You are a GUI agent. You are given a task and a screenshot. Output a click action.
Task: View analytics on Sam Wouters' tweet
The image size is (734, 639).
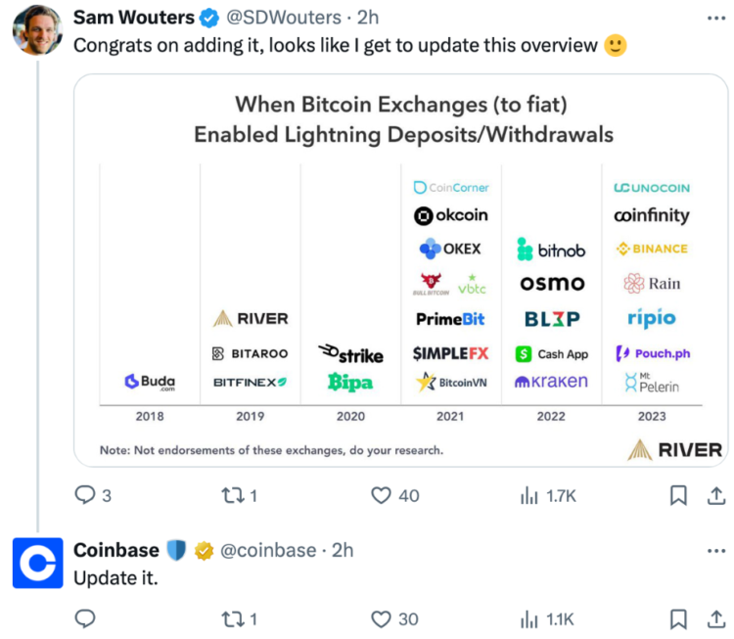[x=529, y=496]
